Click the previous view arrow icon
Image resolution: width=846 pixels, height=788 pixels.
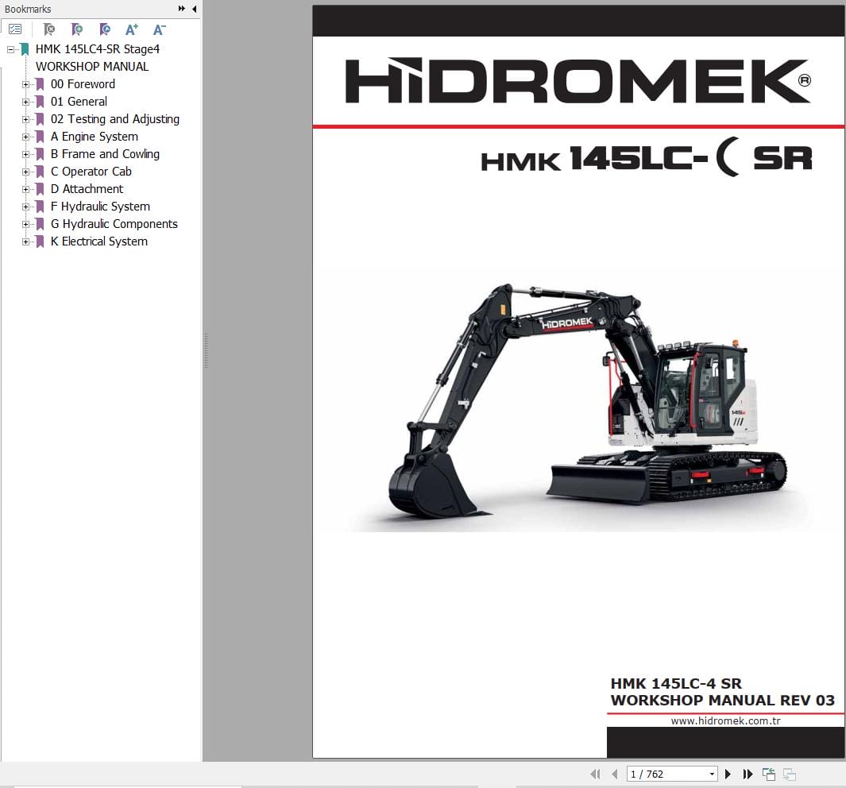pos(769,773)
